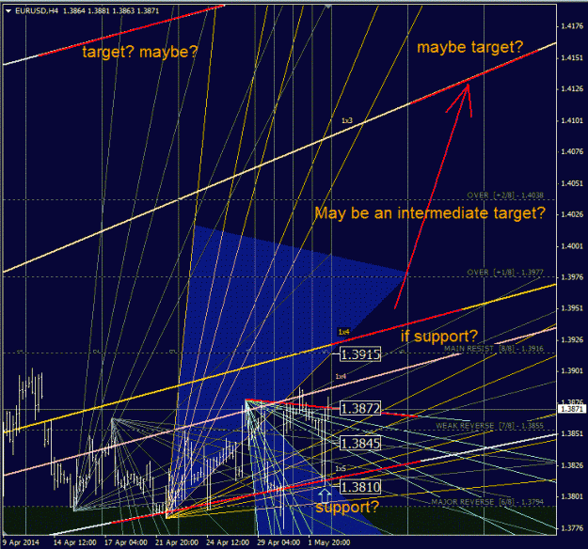Click 1.4051 on the price scale
Image resolution: width=588 pixels, height=549 pixels.
(x=572, y=183)
